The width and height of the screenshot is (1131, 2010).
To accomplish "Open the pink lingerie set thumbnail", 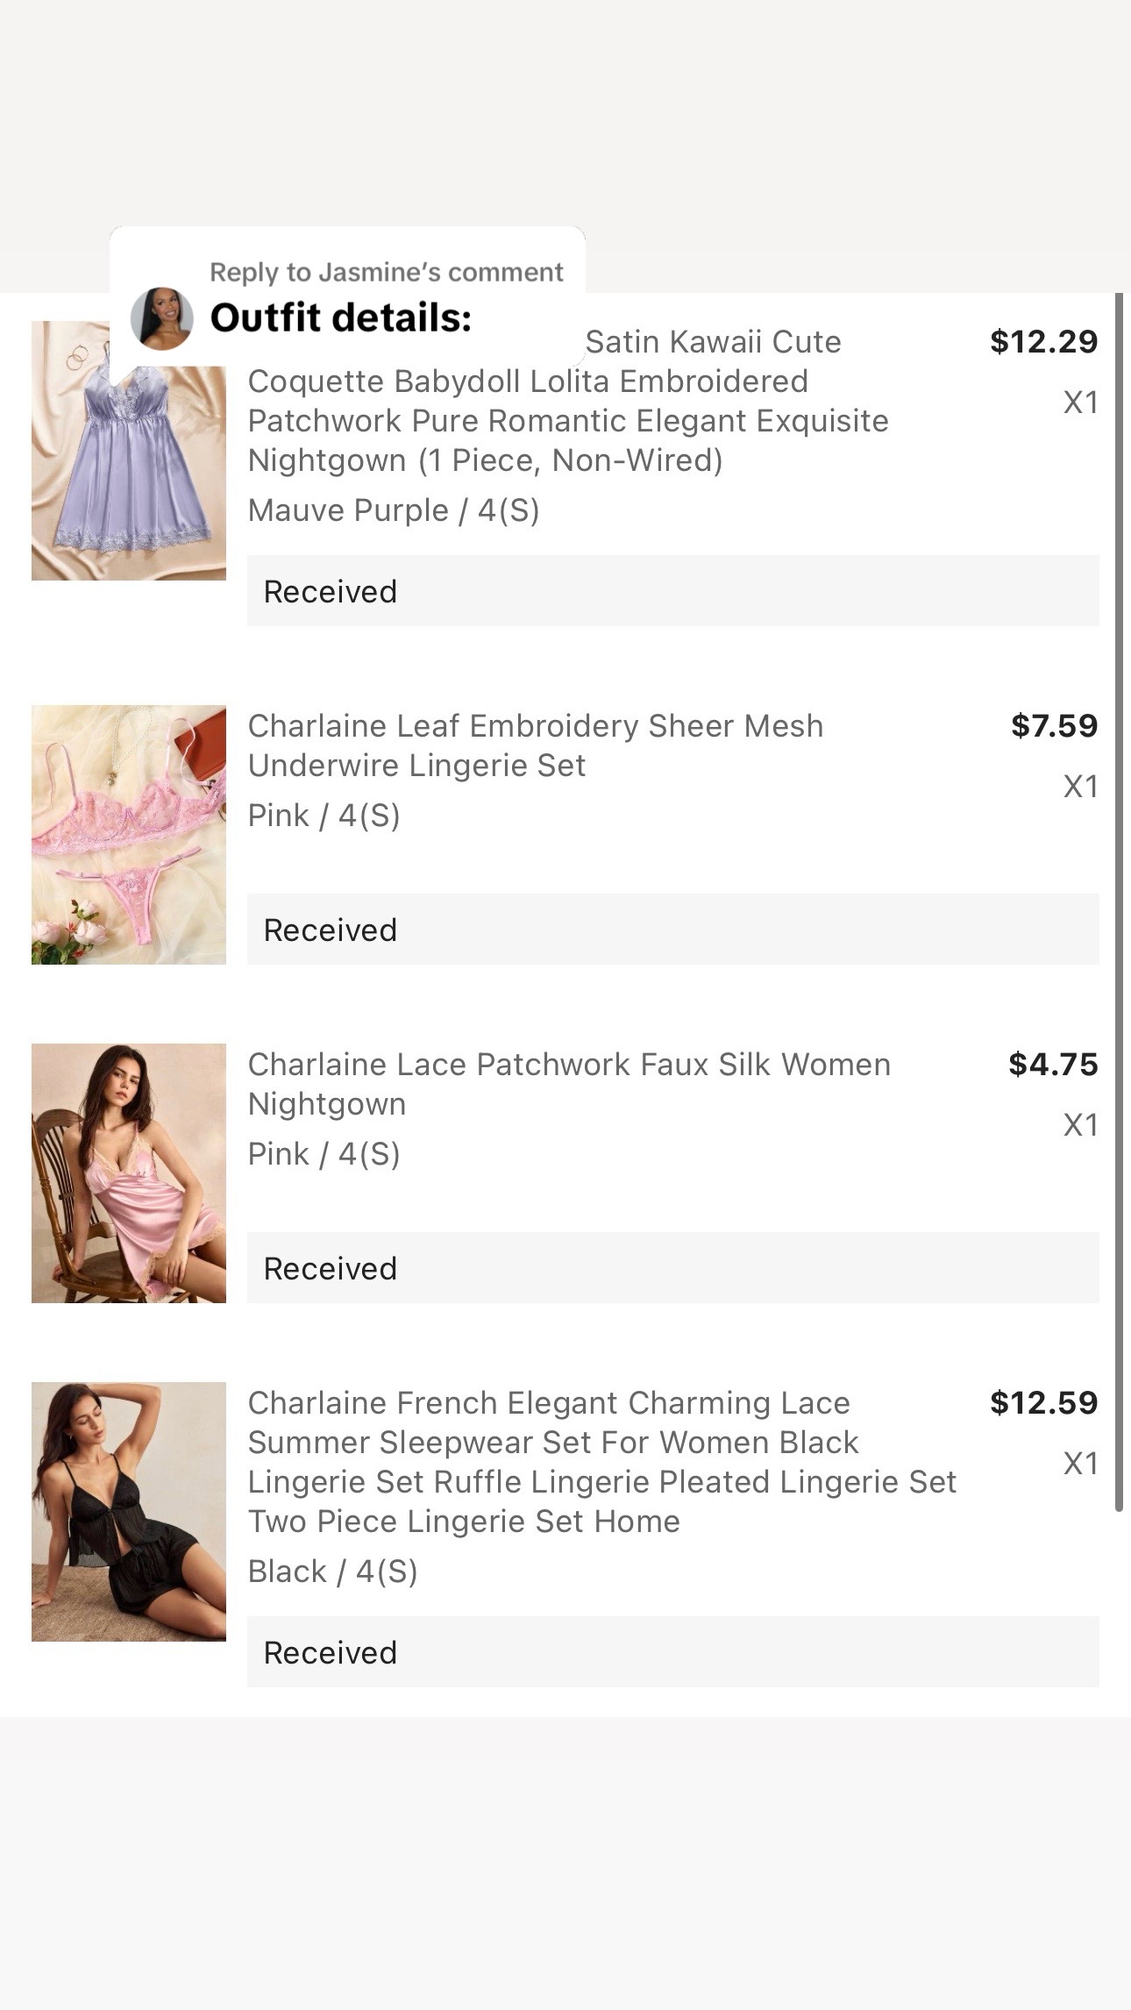I will pos(129,835).
